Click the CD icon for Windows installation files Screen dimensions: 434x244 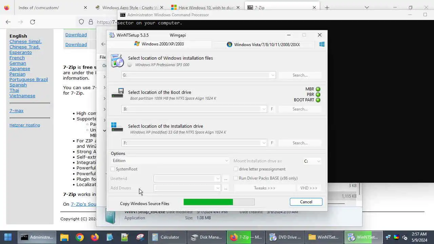pyautogui.click(x=117, y=61)
